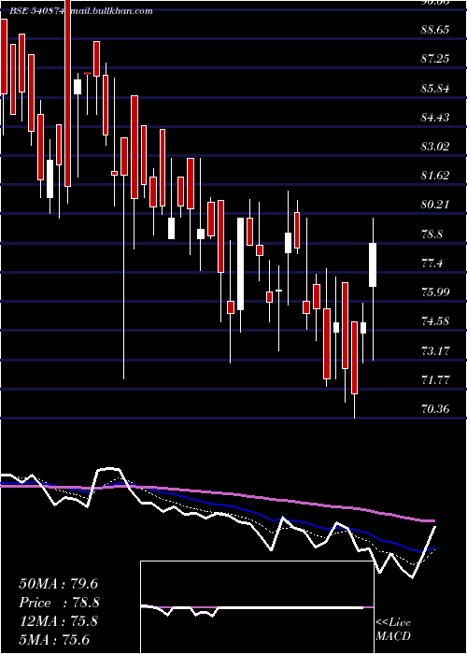
Task: Click the 73.17 price axis label
Action: (435, 351)
